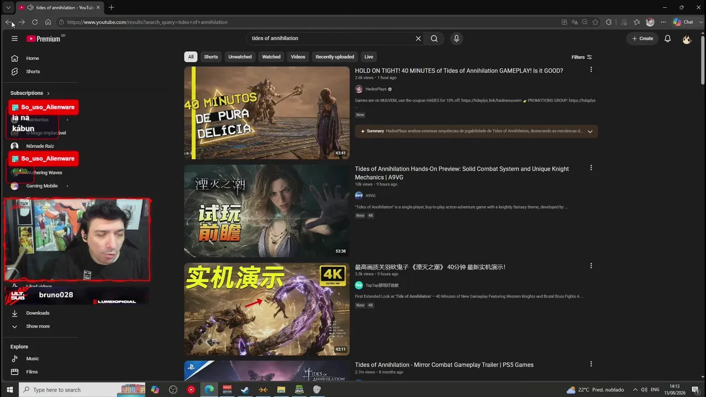
Task: Expand the Subscriptions section
Action: point(30,93)
